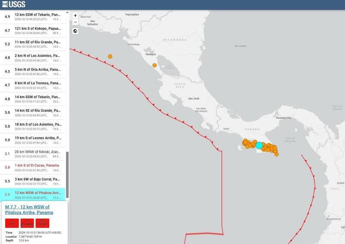The height and width of the screenshot is (244, 345).
Task: Click the David city label on map
Action: 226,129
